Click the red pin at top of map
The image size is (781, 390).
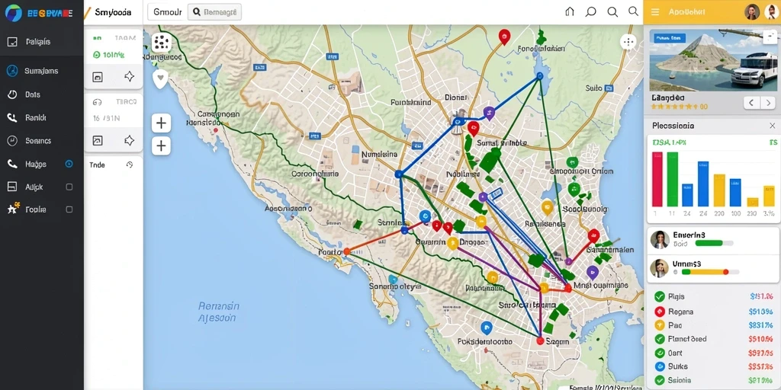[x=505, y=37]
